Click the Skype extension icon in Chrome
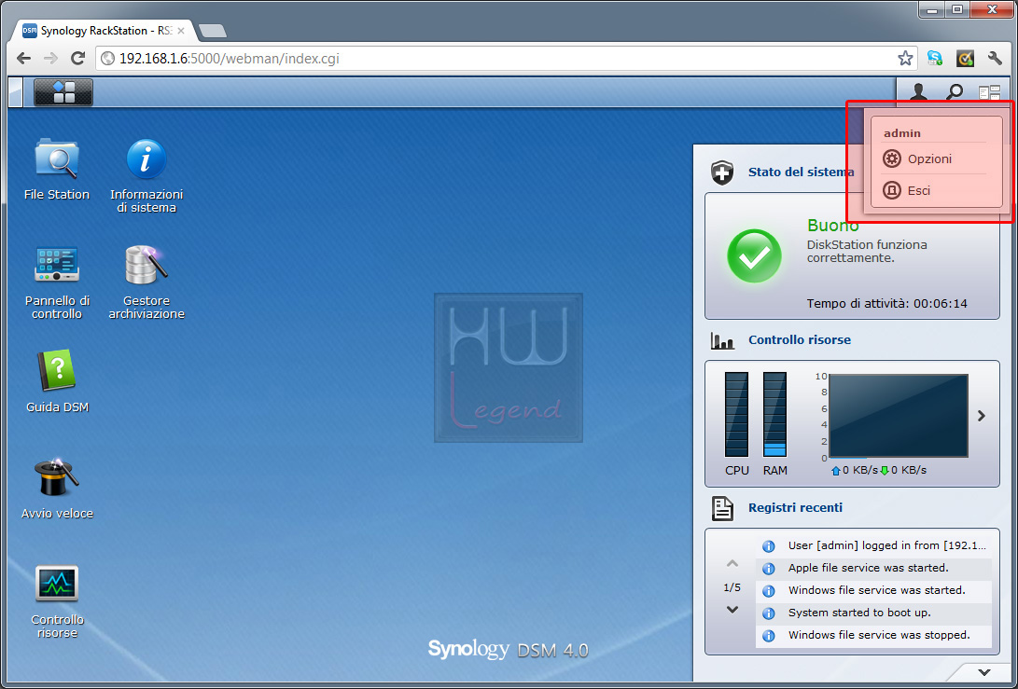The image size is (1018, 689). 935,59
